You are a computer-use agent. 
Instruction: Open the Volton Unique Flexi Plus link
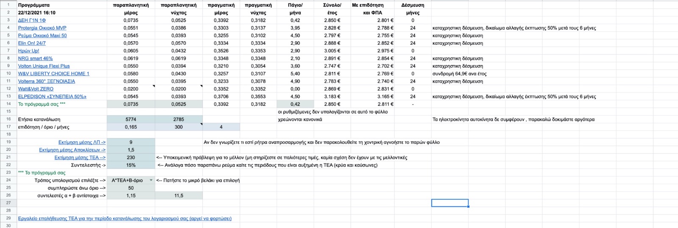click(44, 66)
